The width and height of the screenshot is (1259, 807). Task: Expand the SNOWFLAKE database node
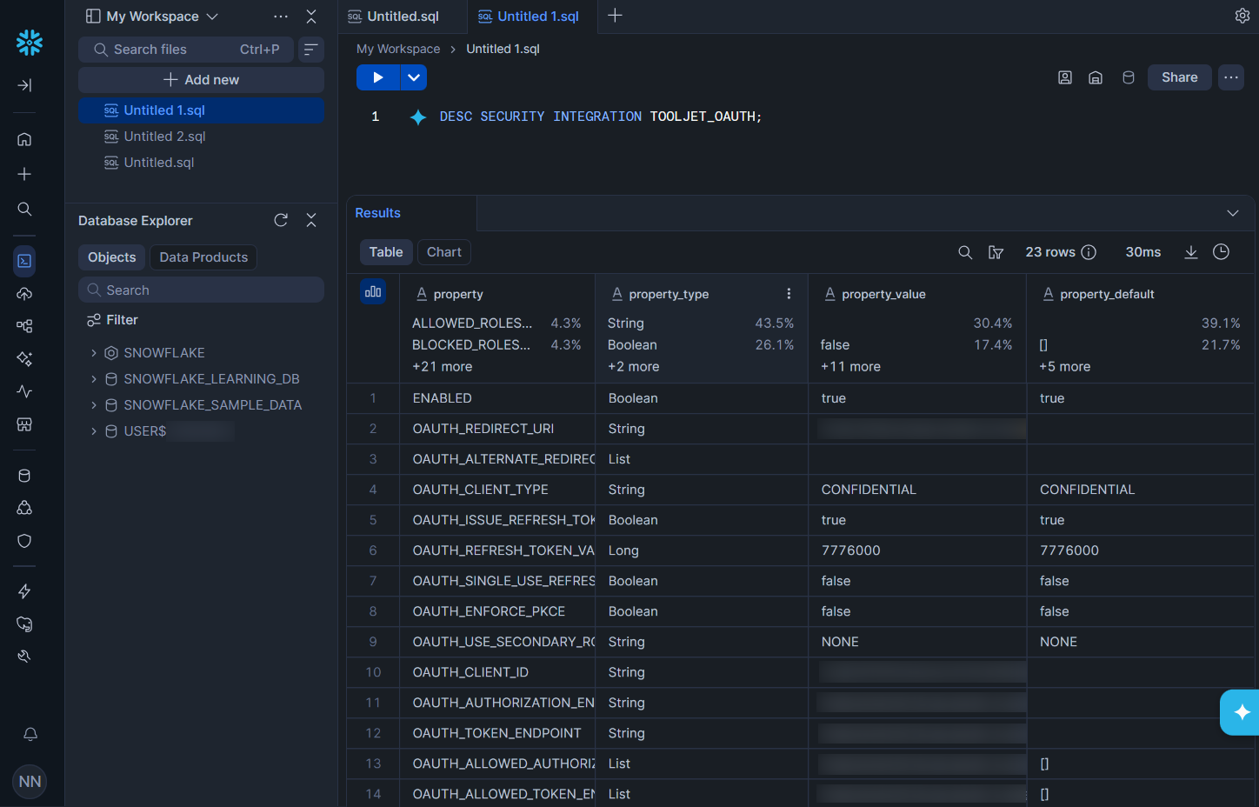tap(94, 353)
